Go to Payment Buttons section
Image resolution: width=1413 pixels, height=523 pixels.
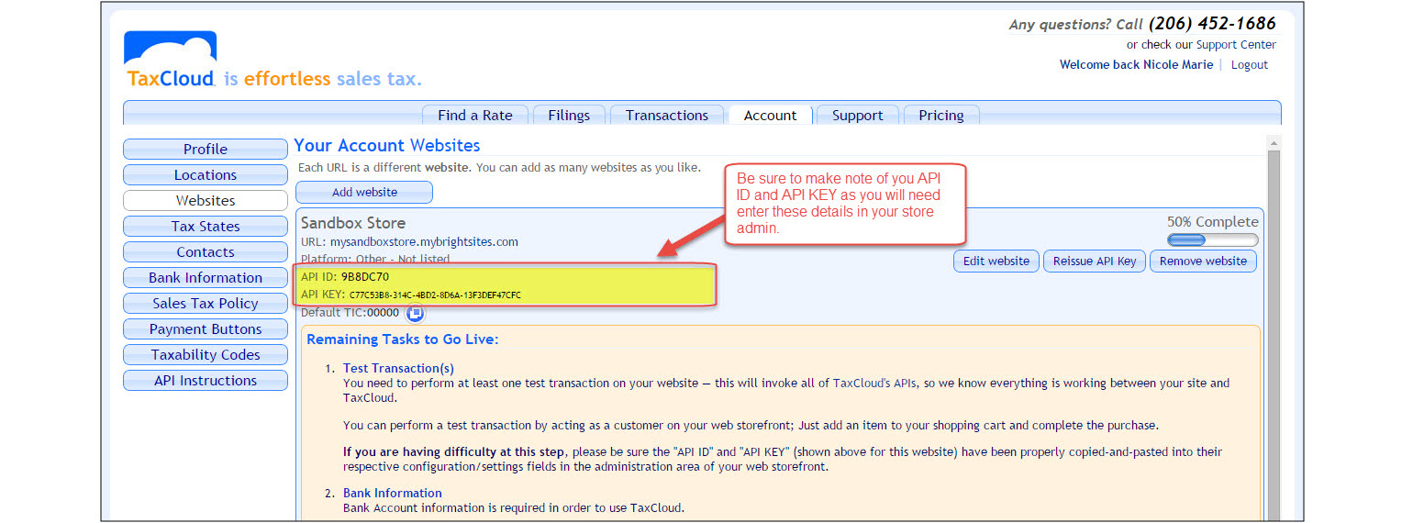click(206, 329)
